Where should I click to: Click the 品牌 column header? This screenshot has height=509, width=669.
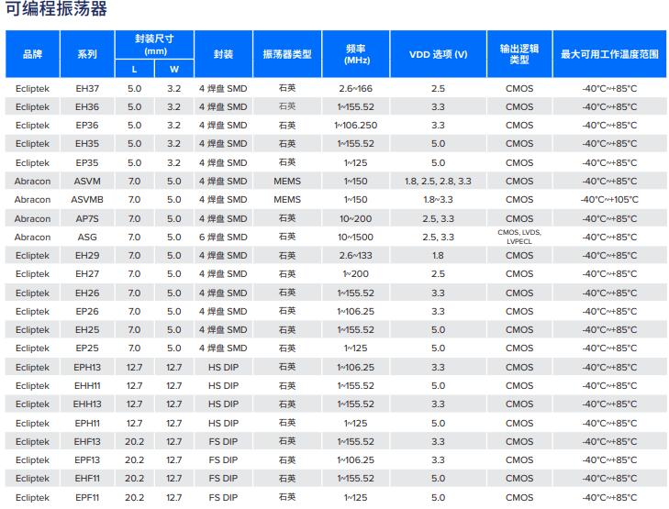(x=32, y=54)
